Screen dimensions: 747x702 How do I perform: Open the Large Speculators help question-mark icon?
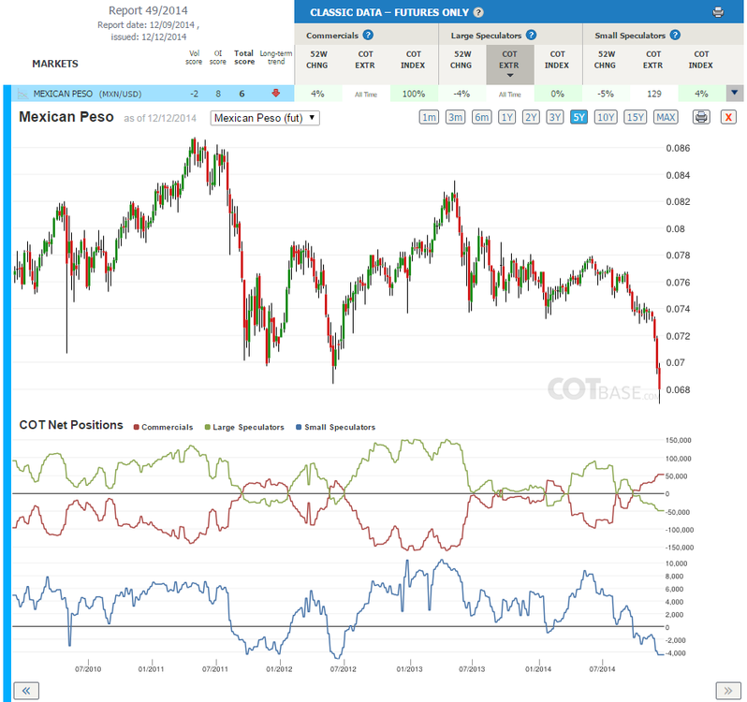(x=531, y=35)
